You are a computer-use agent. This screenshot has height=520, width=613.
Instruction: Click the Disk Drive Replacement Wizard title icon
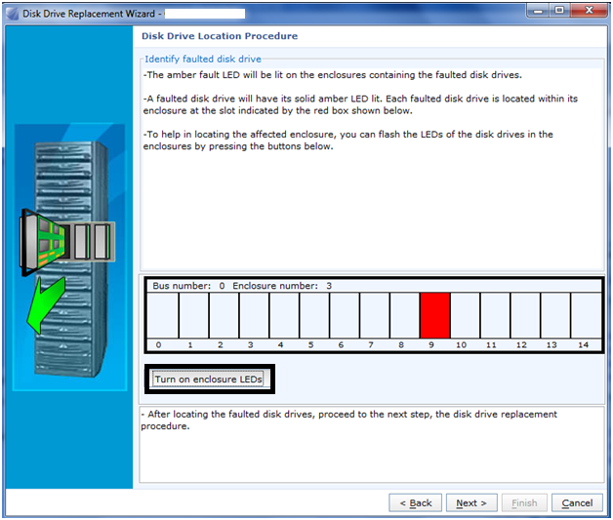[12, 13]
